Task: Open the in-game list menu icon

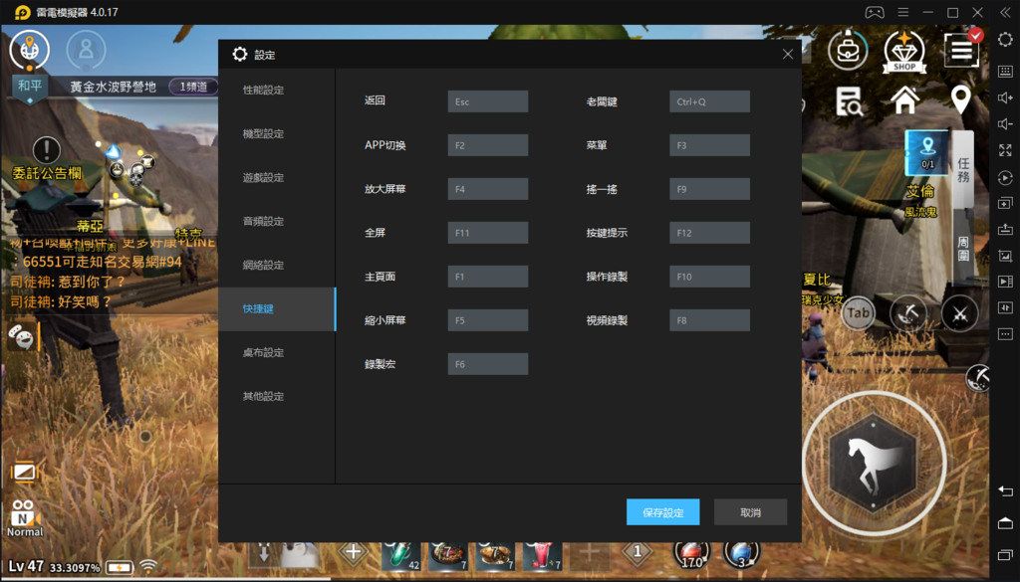Action: (x=961, y=49)
